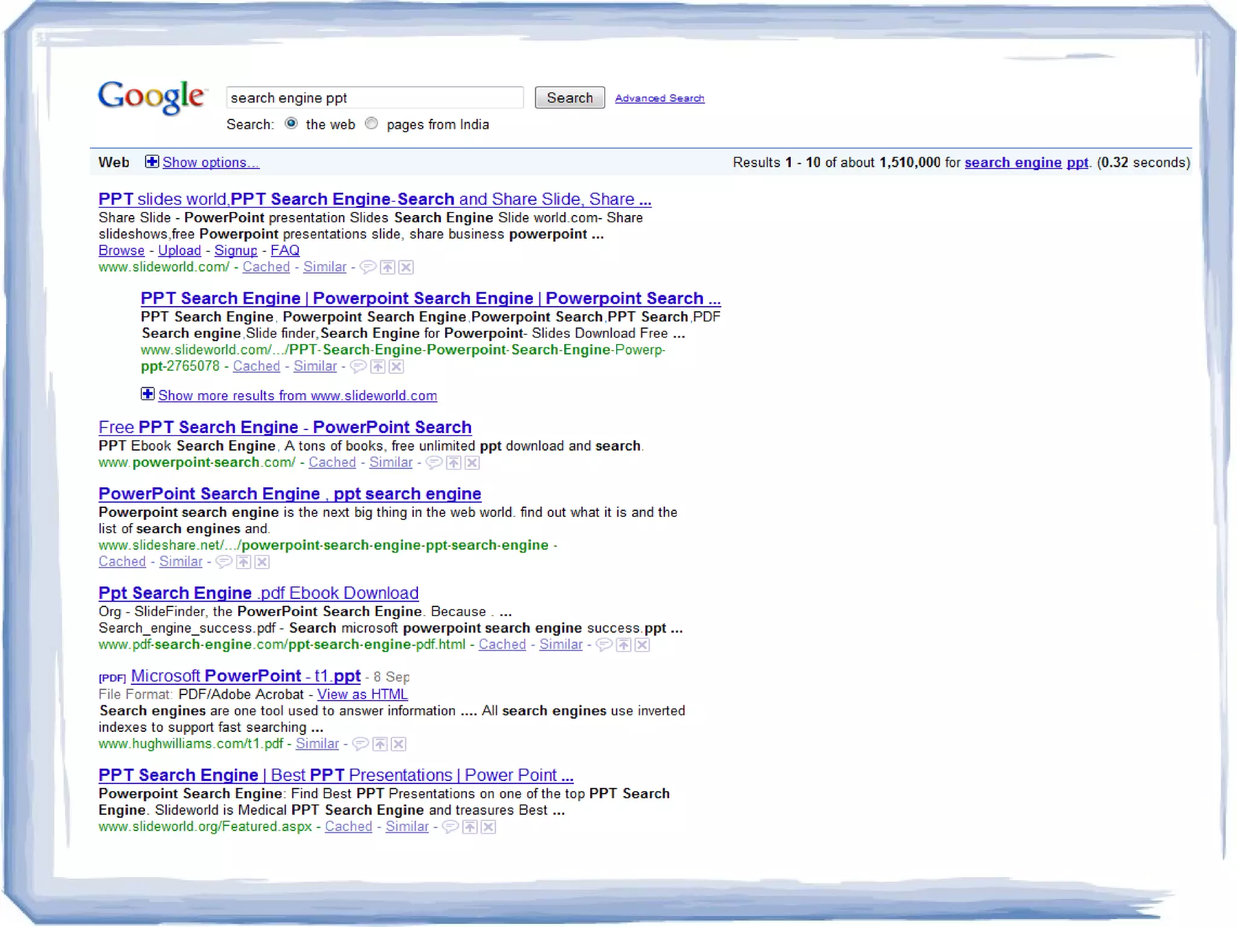This screenshot has height=927, width=1237.
Task: Open 'PPT Search Engine | Best PPT Presentations' result
Action: point(336,775)
